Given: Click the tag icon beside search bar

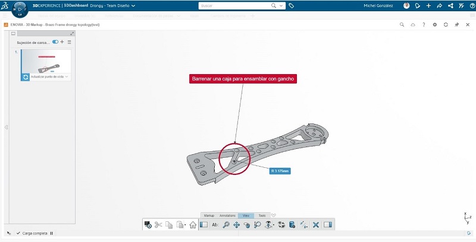Looking at the screenshot, I should click(x=292, y=6).
